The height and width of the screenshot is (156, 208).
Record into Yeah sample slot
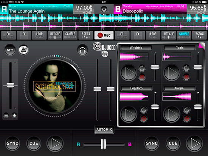[186, 77]
